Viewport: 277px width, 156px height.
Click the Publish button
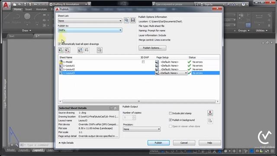158,143
